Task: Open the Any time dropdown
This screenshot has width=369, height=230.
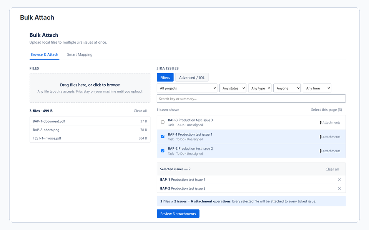Action: [317, 88]
